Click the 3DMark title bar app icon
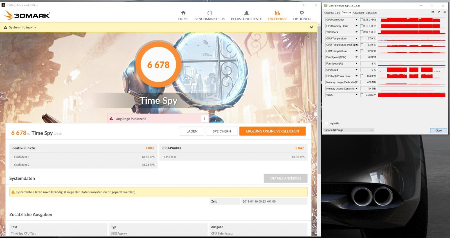The height and width of the screenshot is (238, 450). (3, 5)
